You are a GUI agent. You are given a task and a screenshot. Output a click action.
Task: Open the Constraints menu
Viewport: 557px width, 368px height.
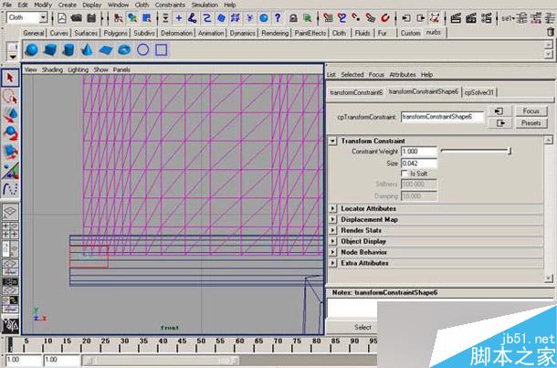click(x=170, y=5)
